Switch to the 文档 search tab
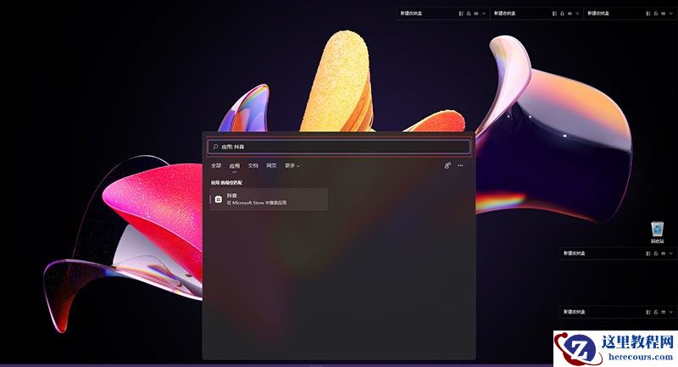 pos(253,165)
